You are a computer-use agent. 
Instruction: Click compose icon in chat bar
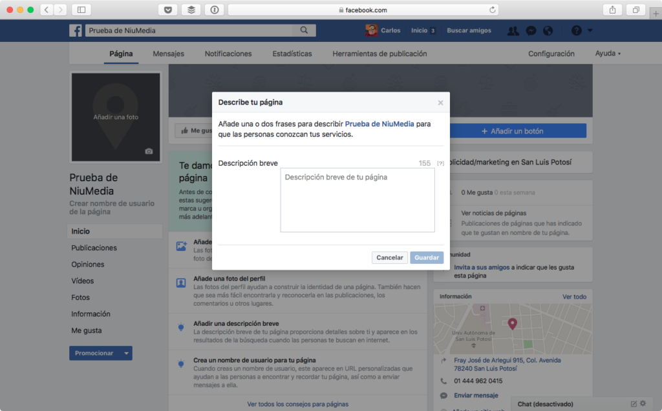(634, 404)
